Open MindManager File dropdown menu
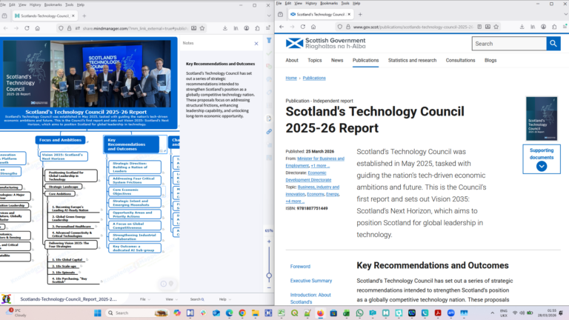The image size is (569, 320). click(x=144, y=299)
